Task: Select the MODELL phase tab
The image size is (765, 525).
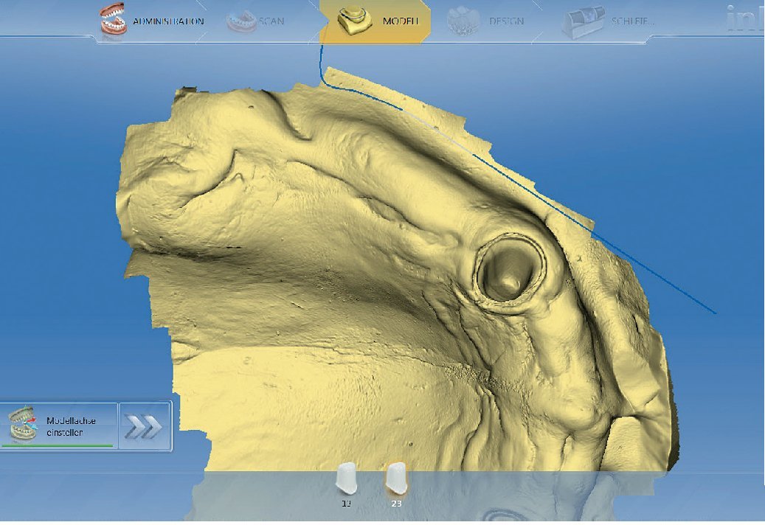Action: [400, 21]
